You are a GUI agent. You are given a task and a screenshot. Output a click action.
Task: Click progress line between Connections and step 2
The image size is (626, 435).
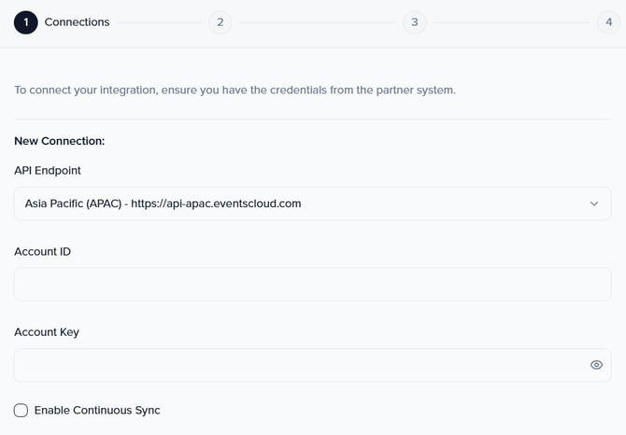(x=159, y=22)
